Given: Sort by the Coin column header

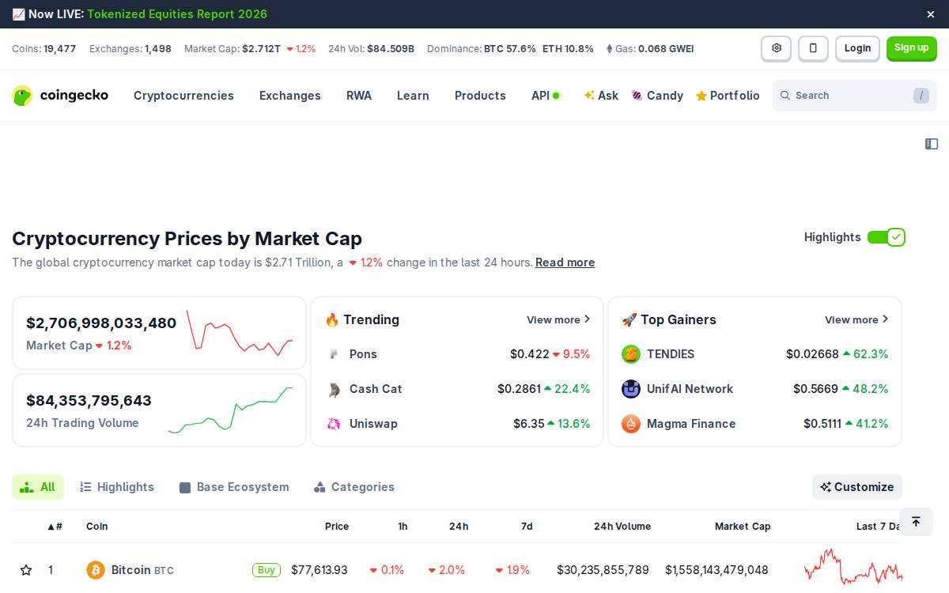Looking at the screenshot, I should tap(97, 527).
